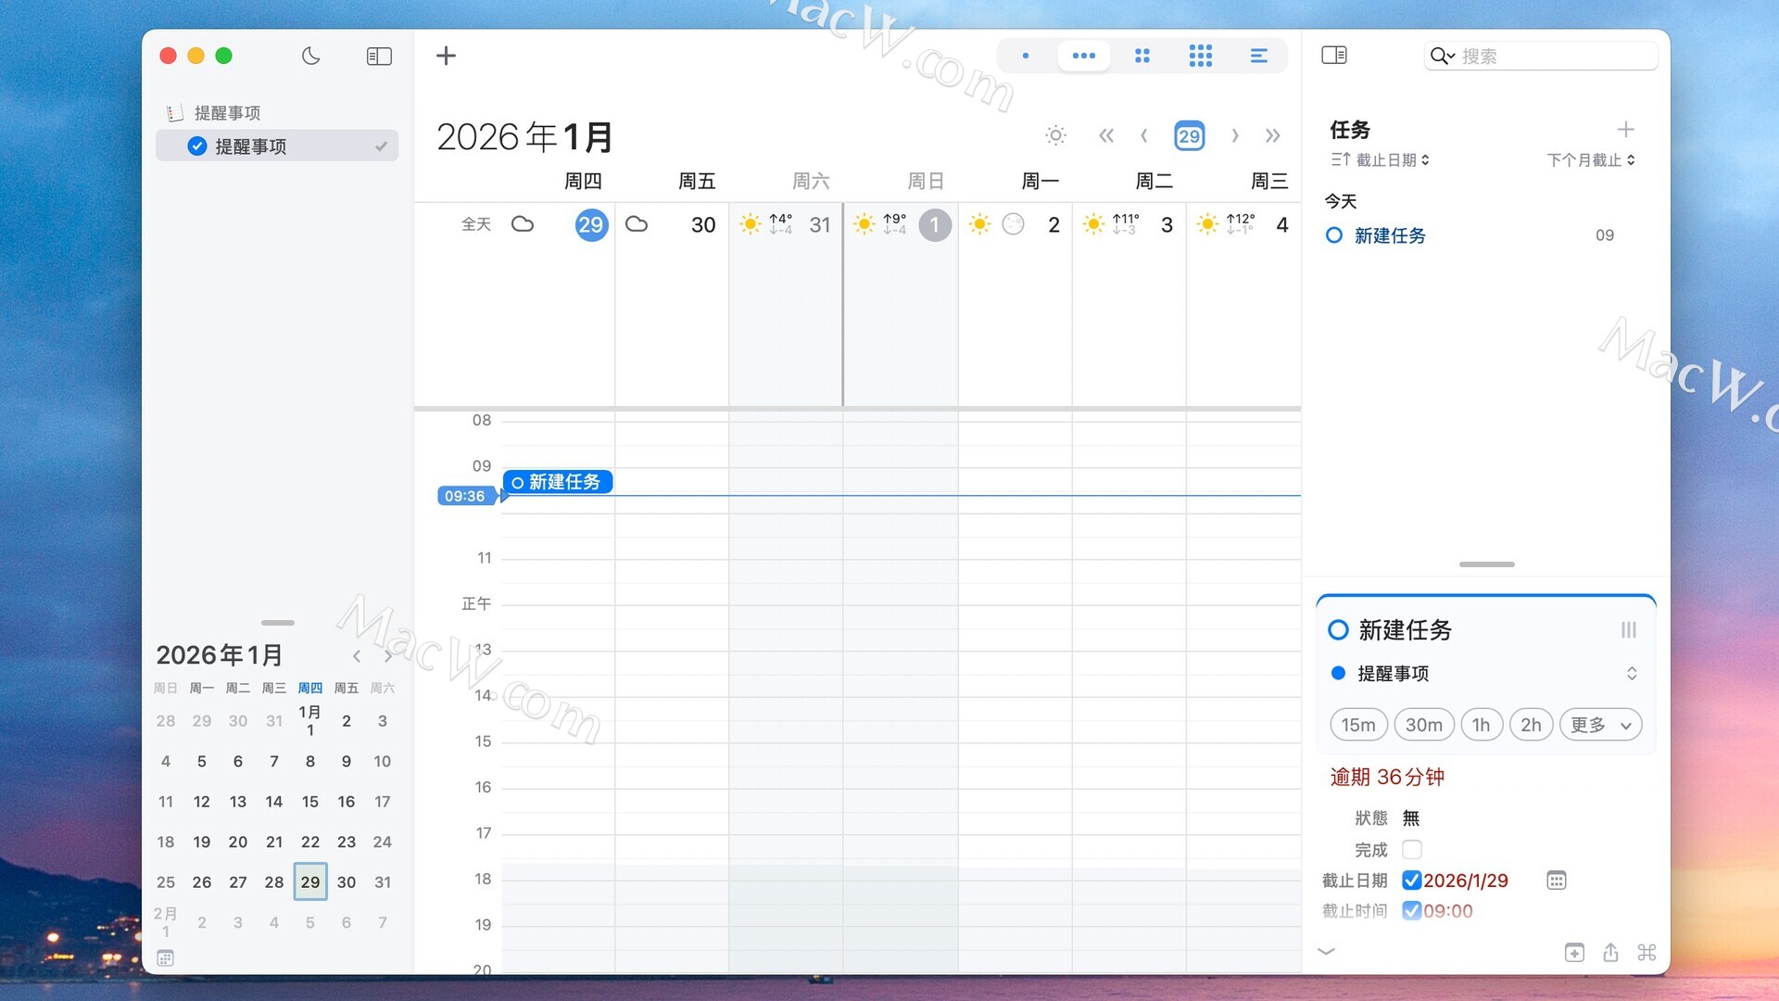Open the share icon in task details
This screenshot has width=1779, height=1001.
click(x=1610, y=952)
